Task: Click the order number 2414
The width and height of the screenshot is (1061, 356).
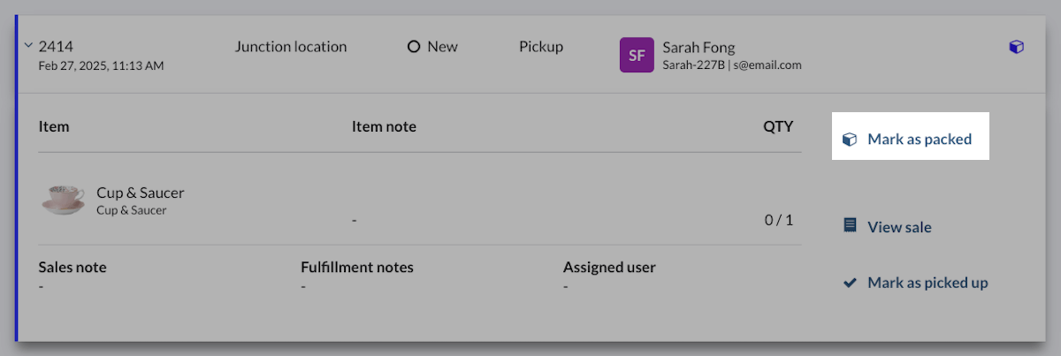Action: coord(56,47)
